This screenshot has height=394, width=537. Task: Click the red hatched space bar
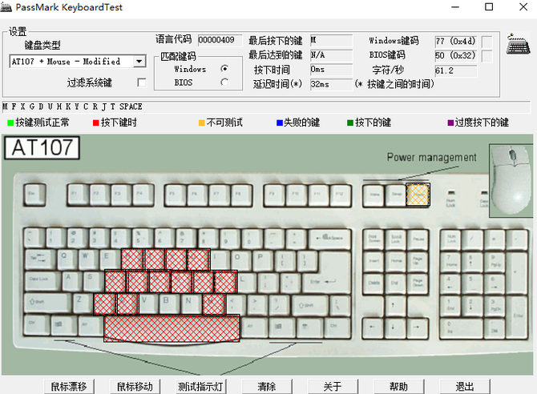pos(172,328)
